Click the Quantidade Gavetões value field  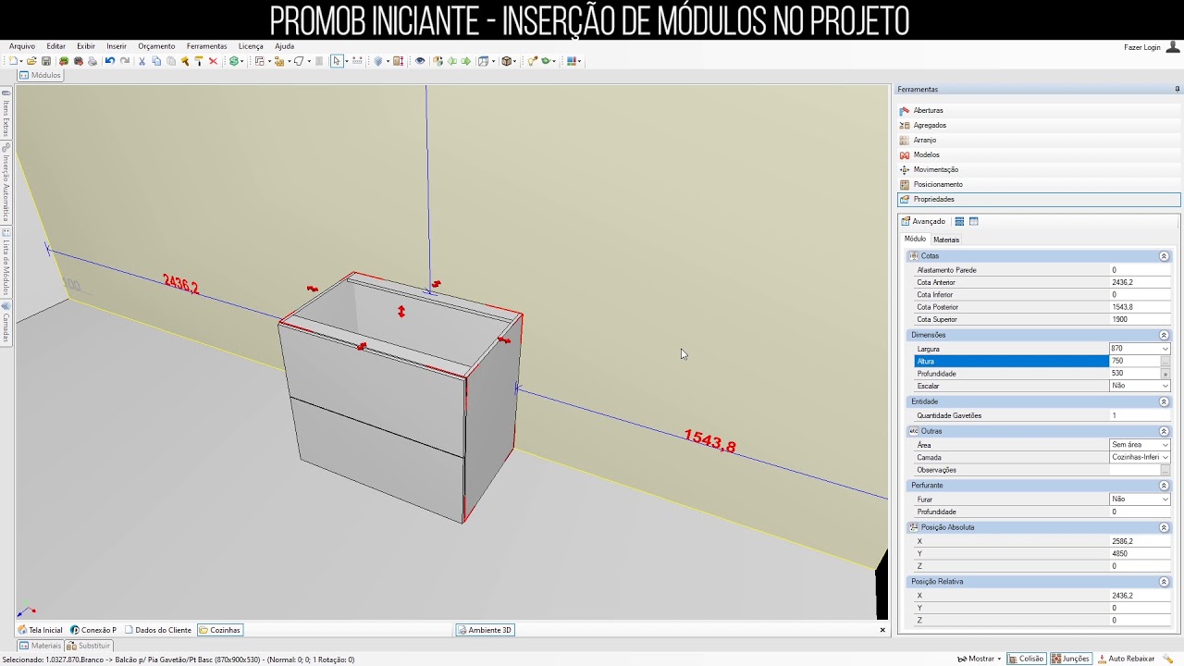1141,415
